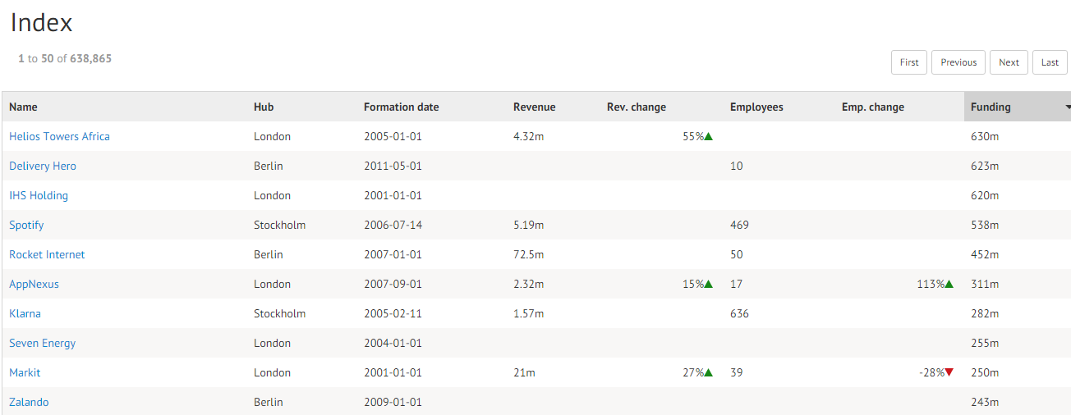
Task: Open the Spotify company link
Action: 26,226
